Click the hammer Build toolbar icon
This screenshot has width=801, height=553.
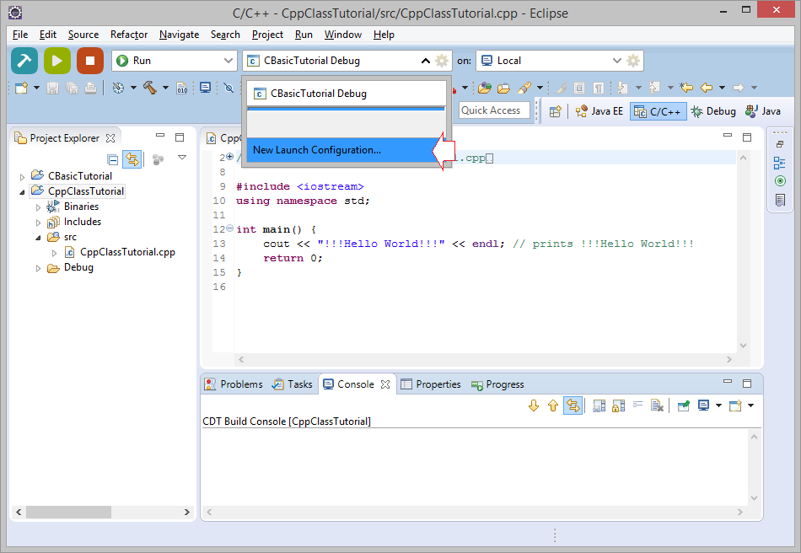point(150,88)
